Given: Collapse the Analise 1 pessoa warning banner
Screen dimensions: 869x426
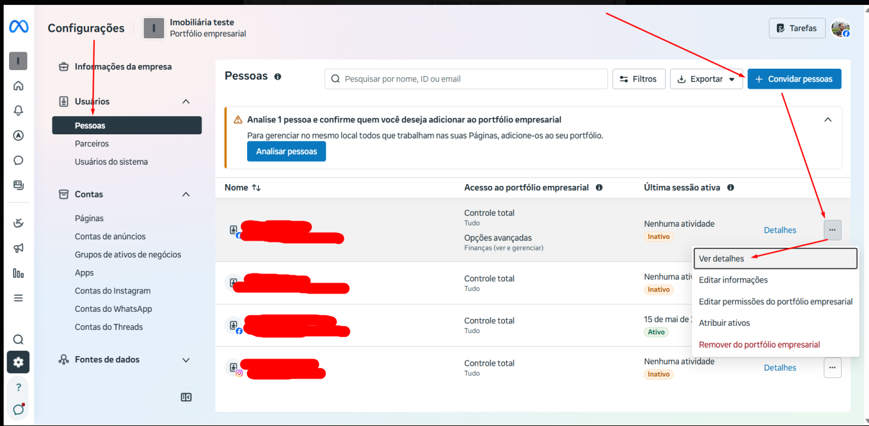Looking at the screenshot, I should 828,120.
